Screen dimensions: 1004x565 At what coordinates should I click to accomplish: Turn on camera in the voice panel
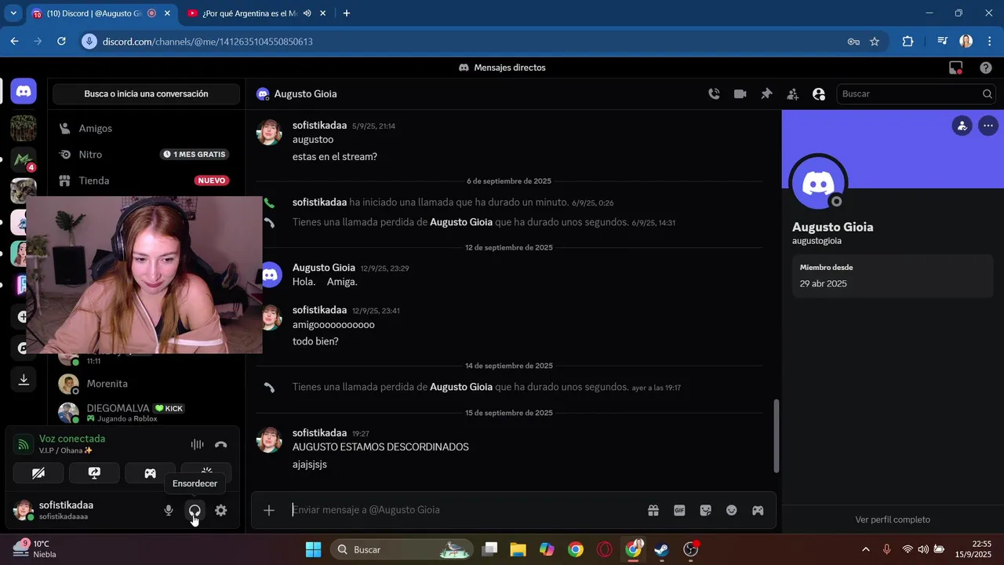tap(38, 473)
